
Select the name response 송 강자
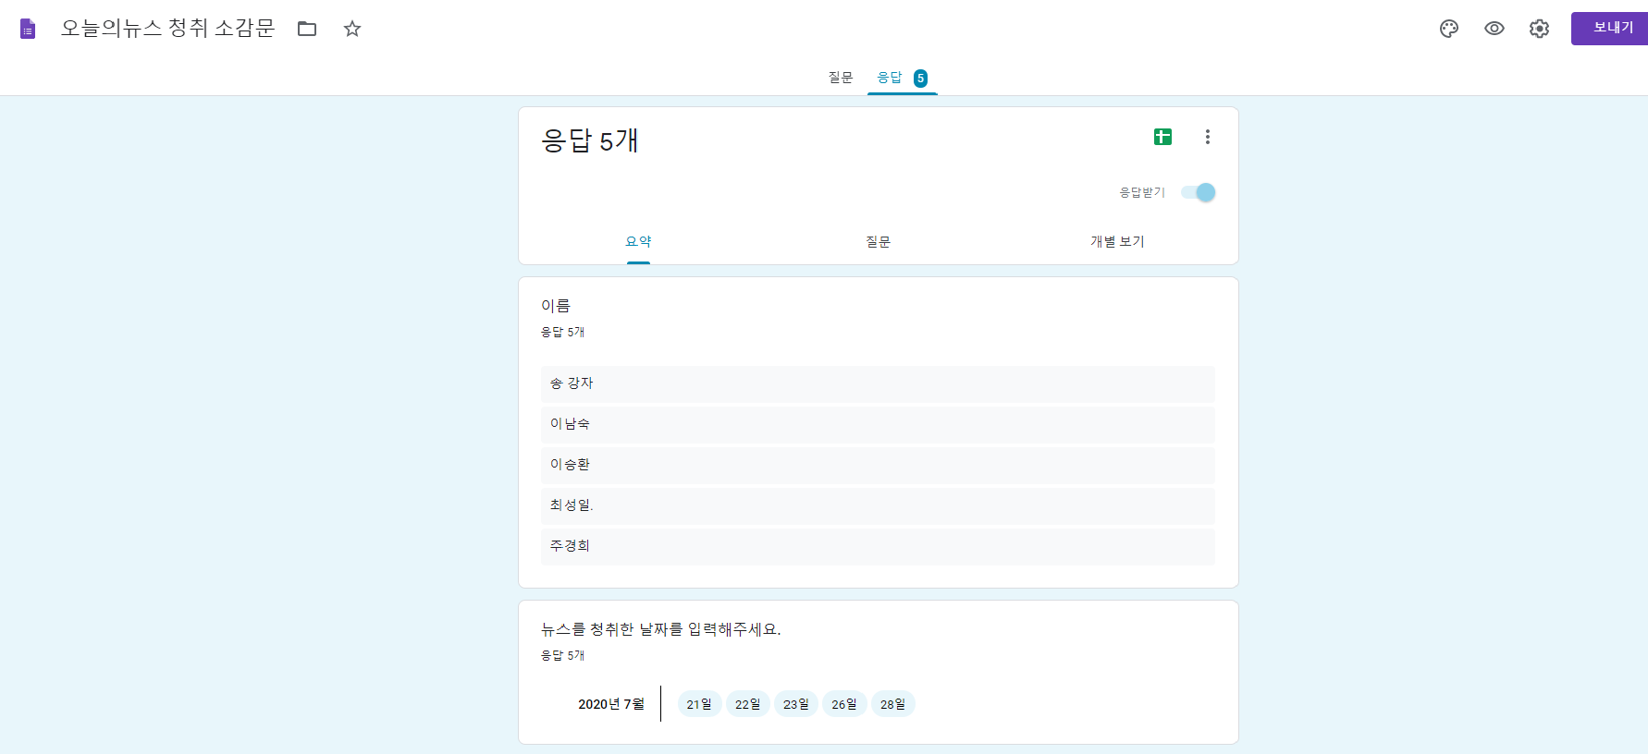coord(878,383)
